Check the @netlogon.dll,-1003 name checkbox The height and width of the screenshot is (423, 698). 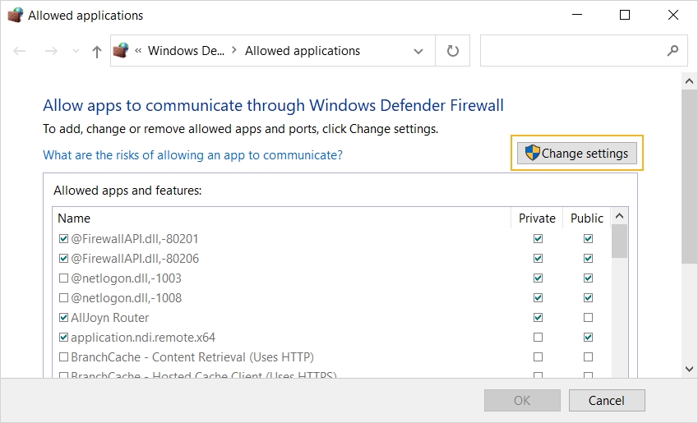click(64, 278)
